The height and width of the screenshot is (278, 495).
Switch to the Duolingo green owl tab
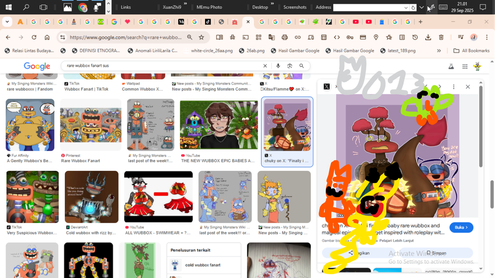(101, 22)
